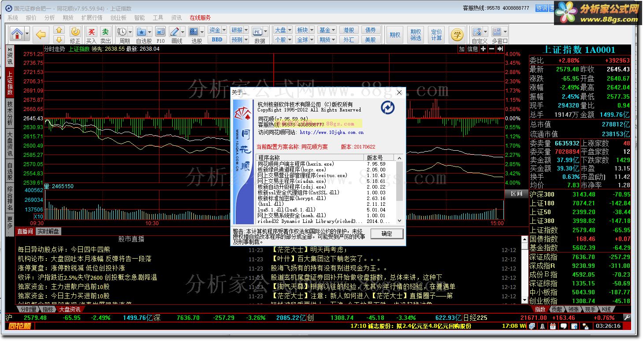Image resolution: width=643 pixels, height=341 pixels.
Task: Click the 多窗口 multi-window icon
Action: [497, 31]
